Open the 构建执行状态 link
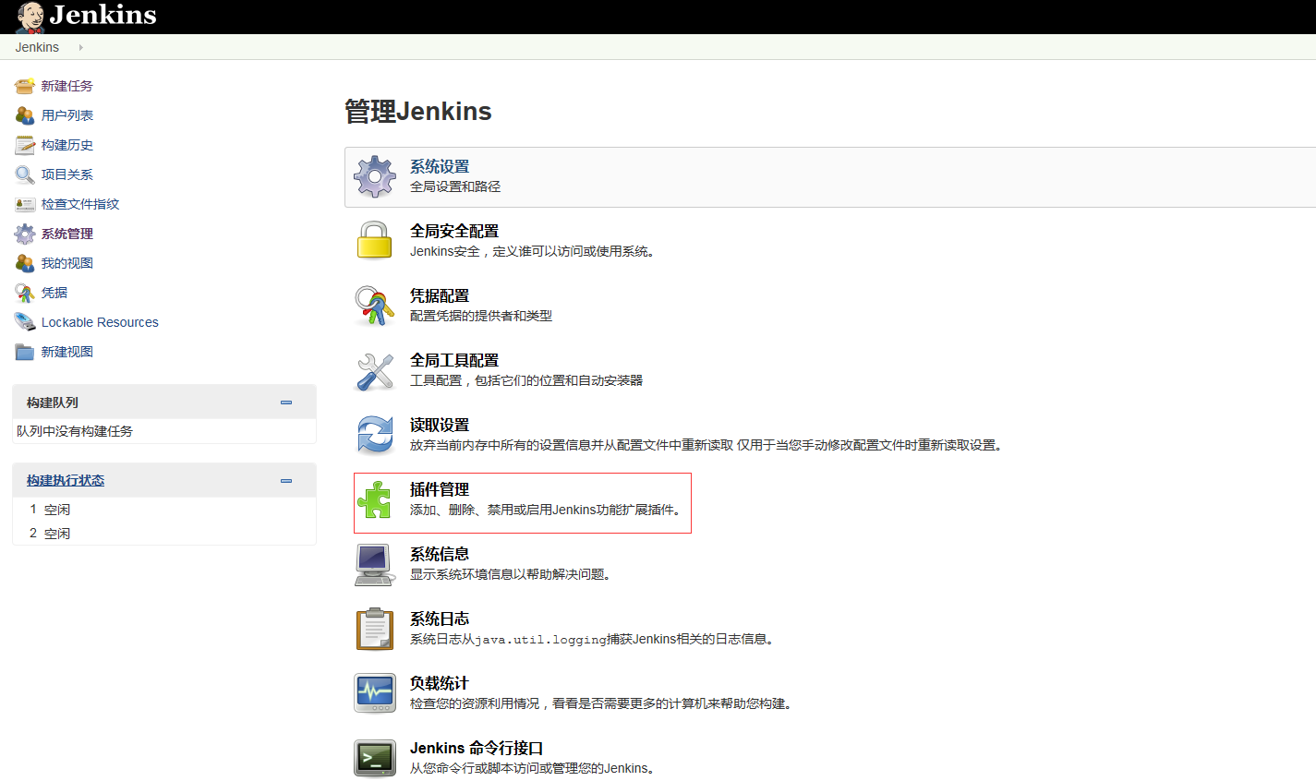Viewport: 1316px width, 781px height. coord(66,480)
